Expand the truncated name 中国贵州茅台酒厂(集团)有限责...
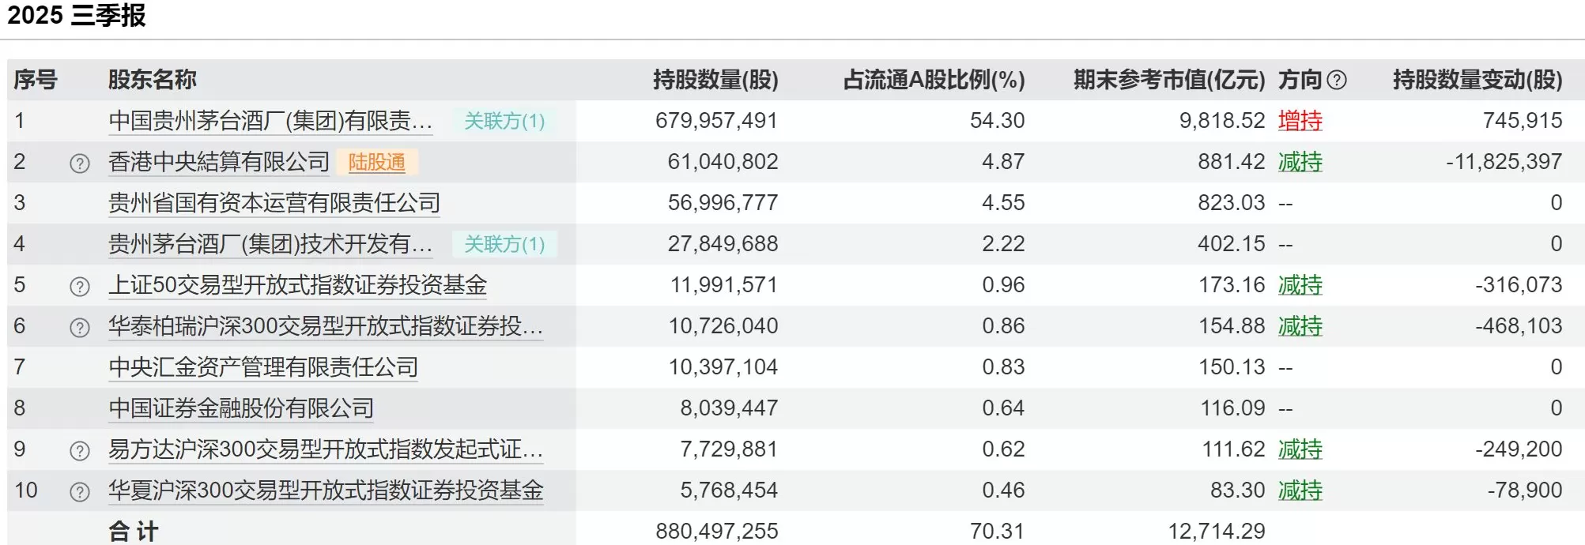This screenshot has width=1585, height=545. (x=269, y=121)
